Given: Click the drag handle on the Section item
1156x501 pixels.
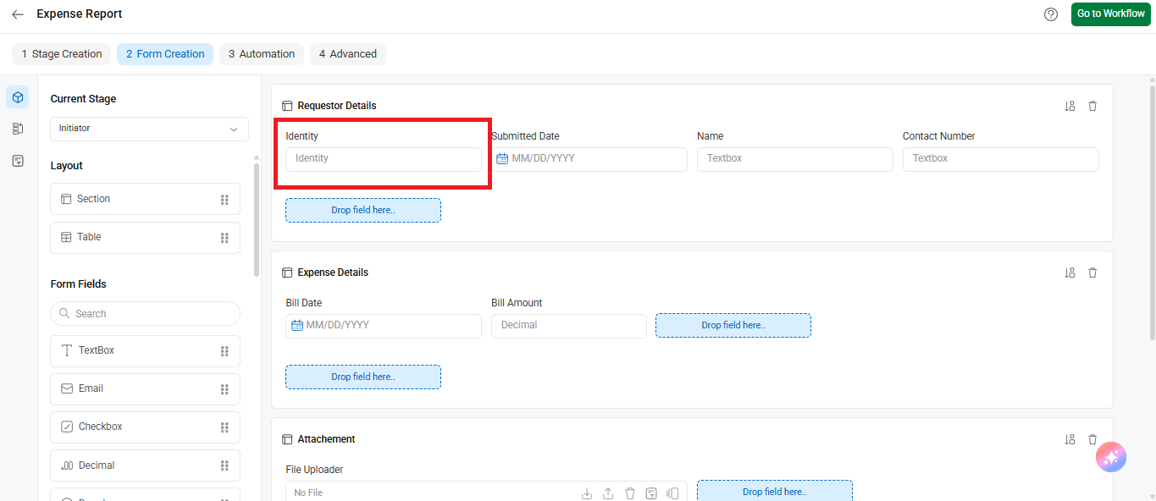Looking at the screenshot, I should pyautogui.click(x=224, y=200).
